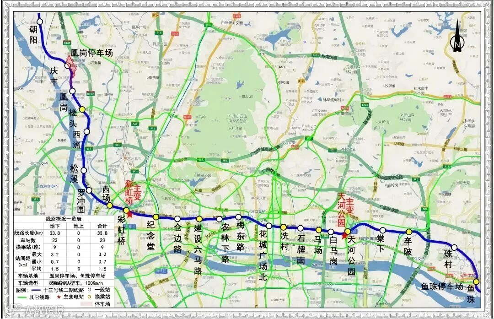Click the 棠下 station circle marker

[x=382, y=230]
